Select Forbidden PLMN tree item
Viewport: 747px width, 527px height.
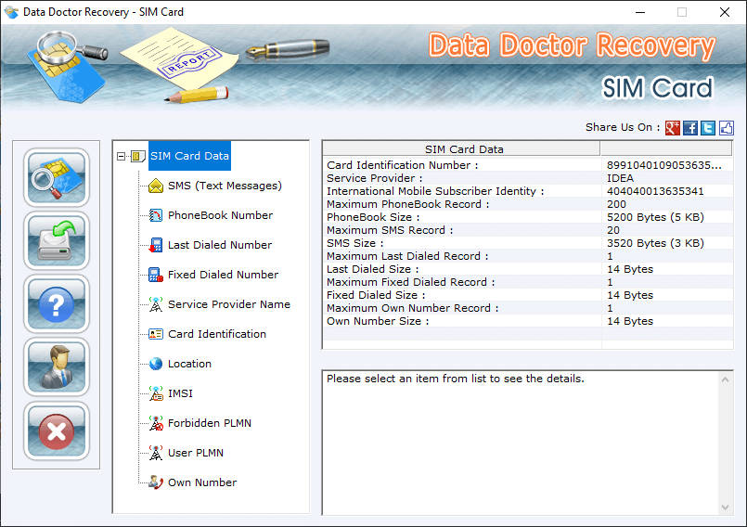tap(210, 423)
